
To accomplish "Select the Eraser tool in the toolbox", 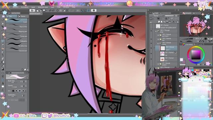I will tap(3, 58).
